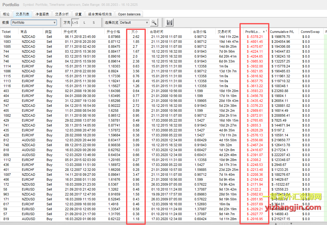Switch to Open balances tab
Viewport: 327px width, 225px height.
[x=129, y=14]
